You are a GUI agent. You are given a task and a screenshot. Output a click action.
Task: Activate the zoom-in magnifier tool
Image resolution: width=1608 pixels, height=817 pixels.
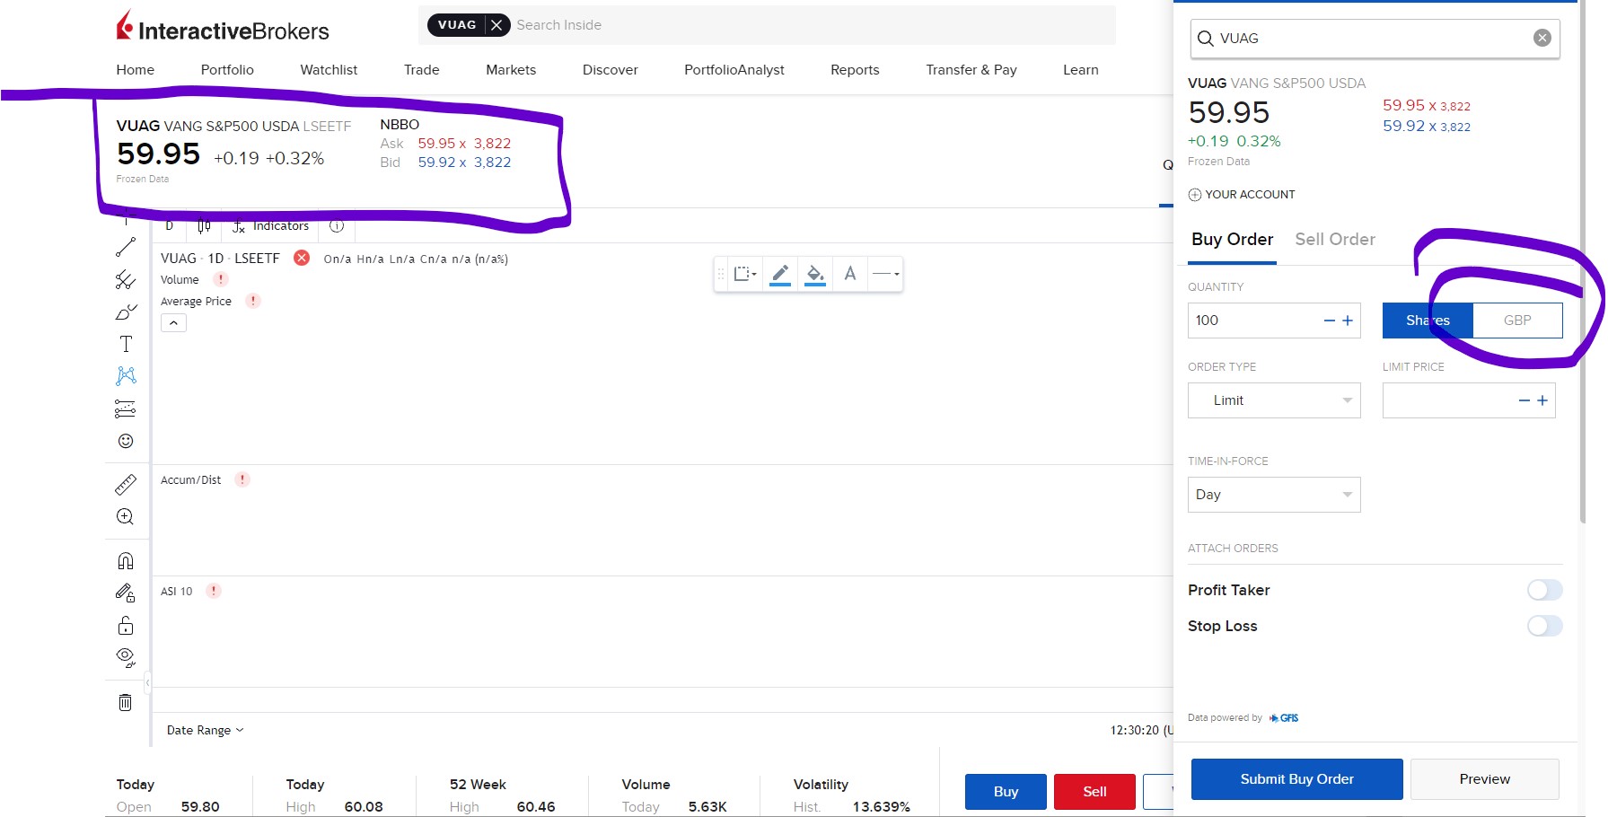126,516
